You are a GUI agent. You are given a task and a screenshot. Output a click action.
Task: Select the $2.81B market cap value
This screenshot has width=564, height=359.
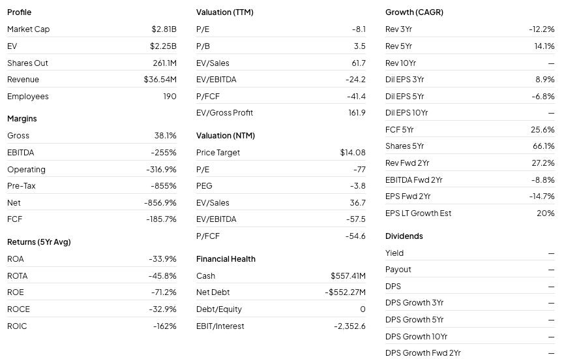(164, 29)
